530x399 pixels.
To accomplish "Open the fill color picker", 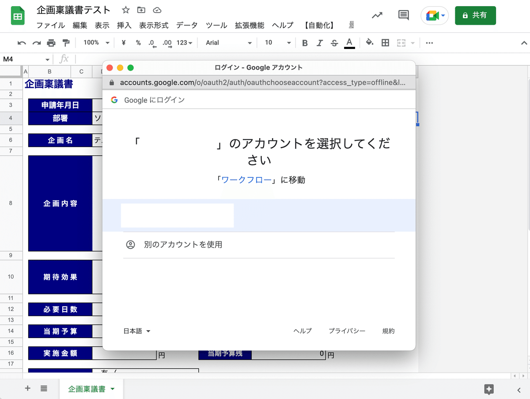I will [x=370, y=43].
